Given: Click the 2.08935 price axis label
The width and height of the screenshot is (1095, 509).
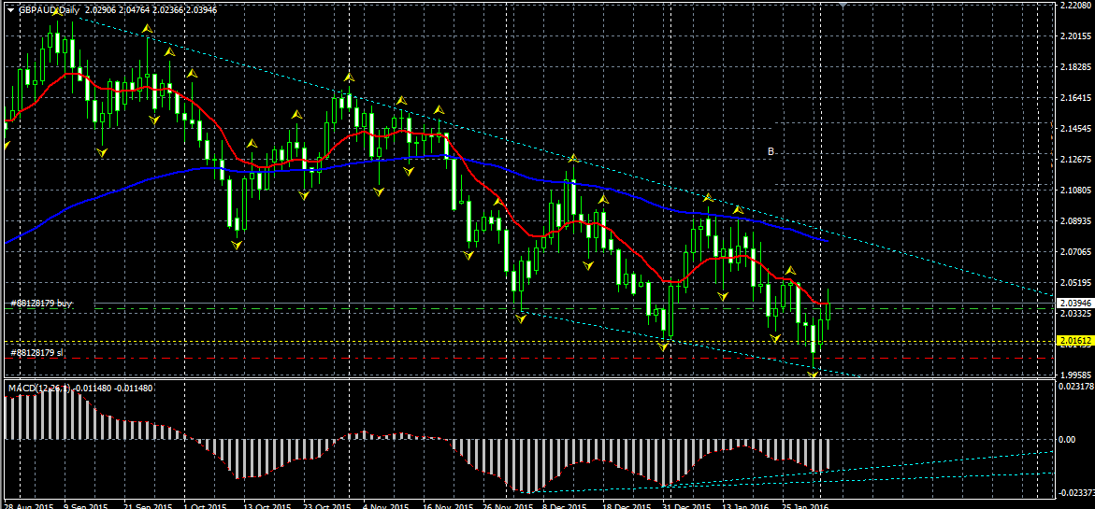Looking at the screenshot, I should tap(1075, 220).
